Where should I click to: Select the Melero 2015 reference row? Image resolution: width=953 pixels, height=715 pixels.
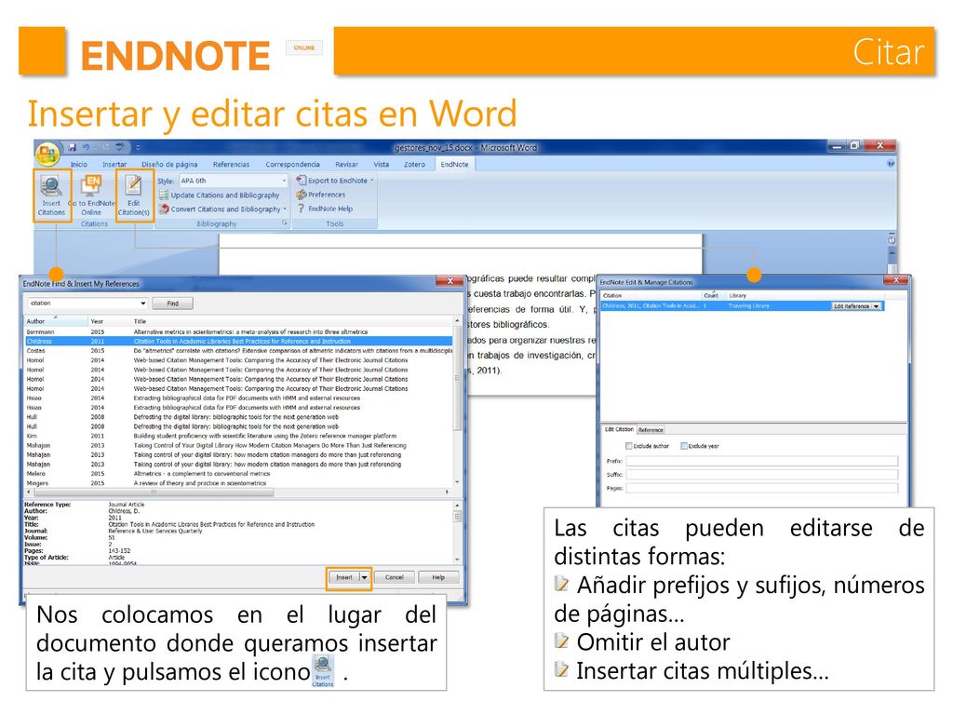(238, 474)
